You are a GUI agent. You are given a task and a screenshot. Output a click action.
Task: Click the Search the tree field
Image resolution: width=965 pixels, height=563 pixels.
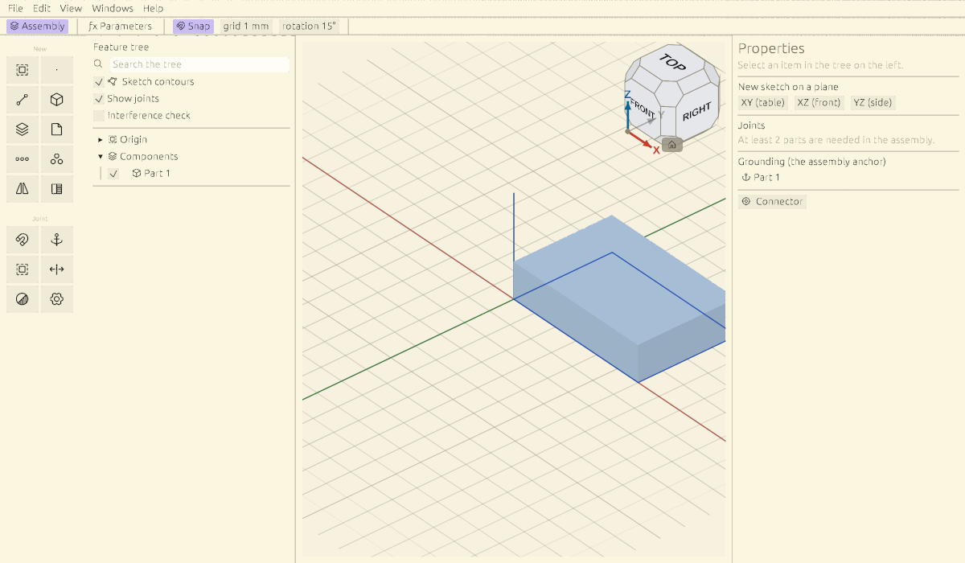point(199,64)
